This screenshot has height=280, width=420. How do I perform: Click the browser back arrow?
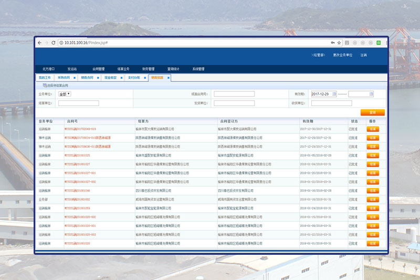(39, 43)
